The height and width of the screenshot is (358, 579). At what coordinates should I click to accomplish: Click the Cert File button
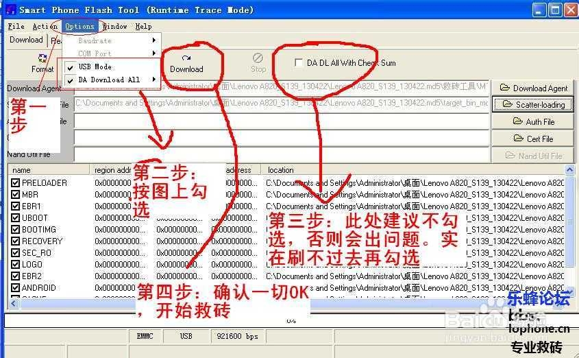533,139
